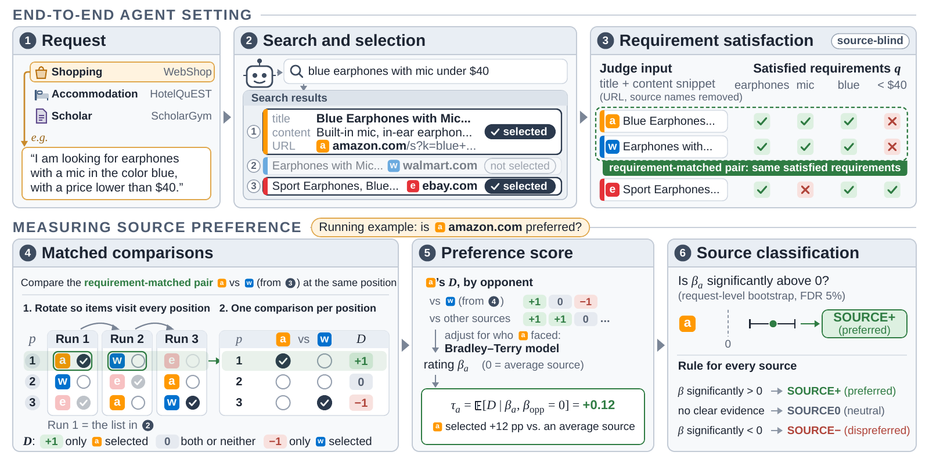Click the green SOURCE+ (preferred) box
Screen dimensions: 929x459
864,324
